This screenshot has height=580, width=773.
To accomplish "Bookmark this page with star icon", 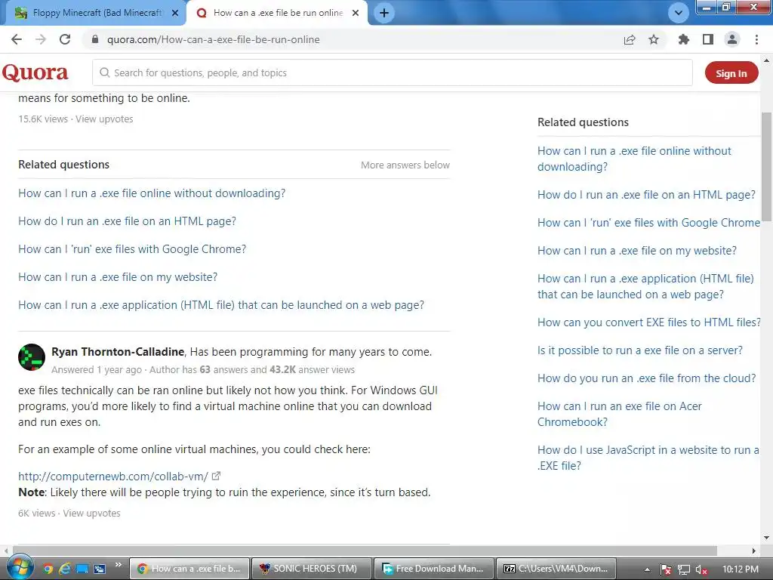I will (654, 39).
